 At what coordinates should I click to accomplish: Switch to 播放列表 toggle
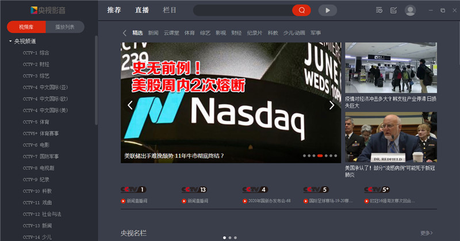click(65, 27)
